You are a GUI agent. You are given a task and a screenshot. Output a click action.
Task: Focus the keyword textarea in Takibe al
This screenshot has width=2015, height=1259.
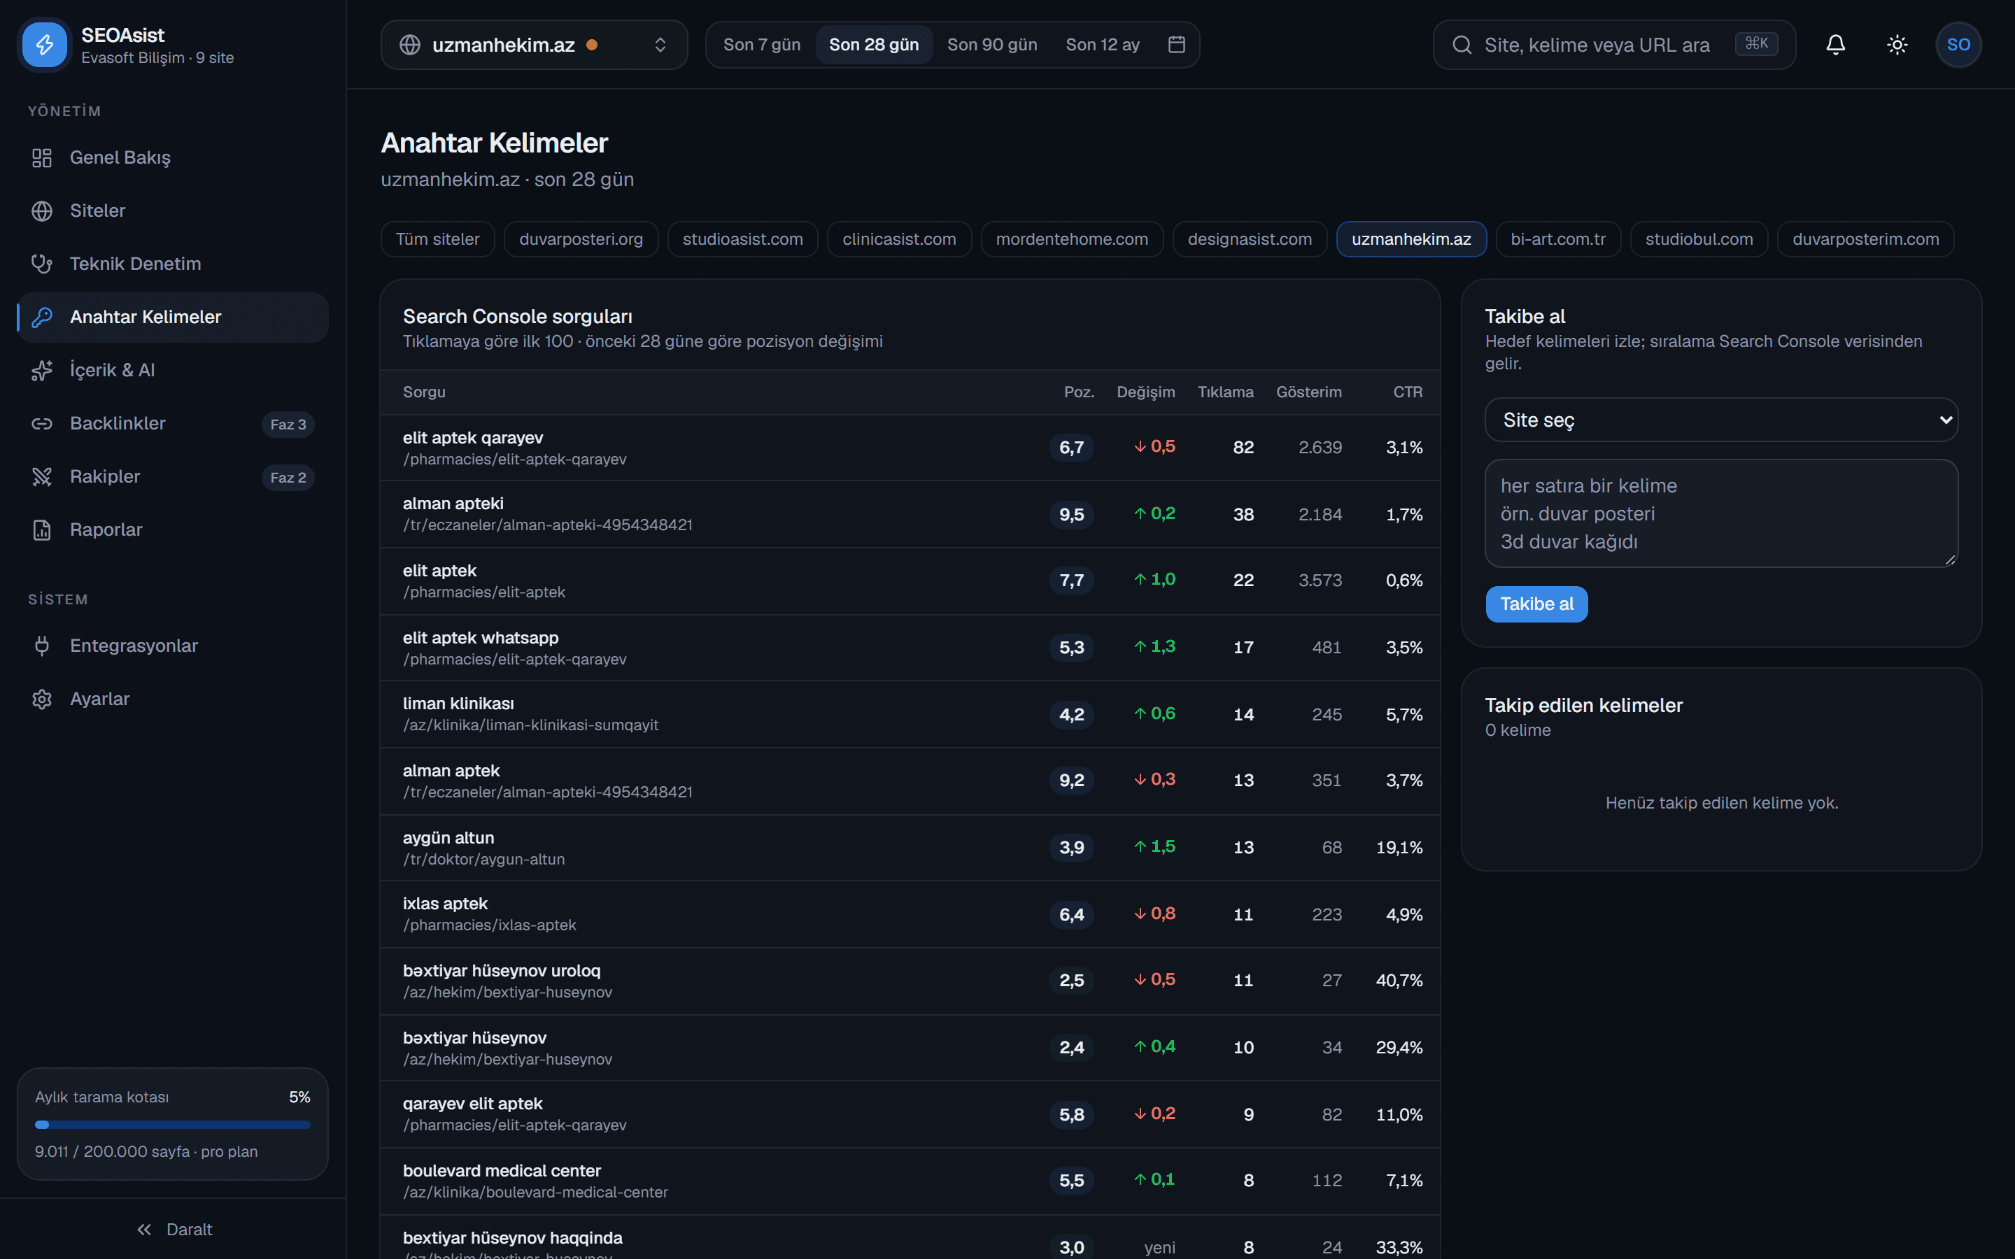click(x=1721, y=514)
